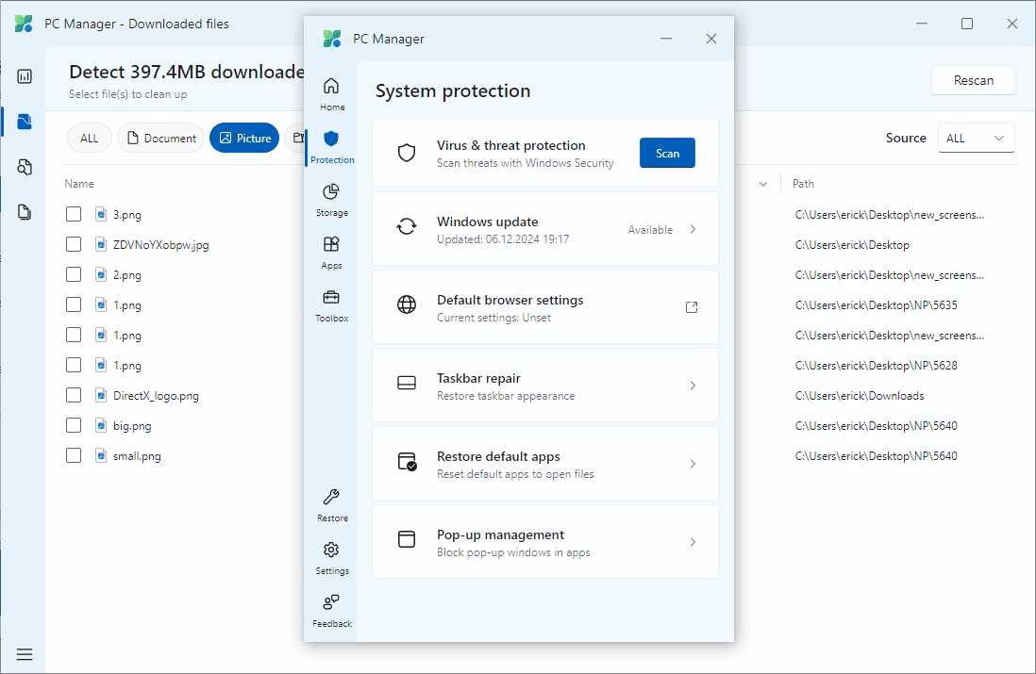Click the file icon of ZDVNoYXobpw.jpg

click(100, 245)
